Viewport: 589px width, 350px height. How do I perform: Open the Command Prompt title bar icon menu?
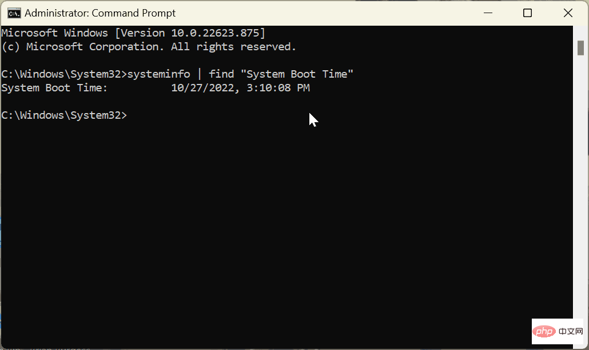tap(14, 13)
